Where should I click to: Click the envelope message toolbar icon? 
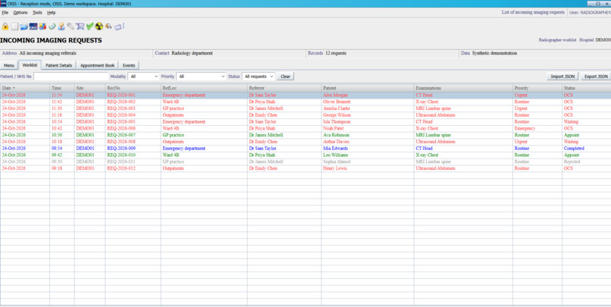pos(118,27)
